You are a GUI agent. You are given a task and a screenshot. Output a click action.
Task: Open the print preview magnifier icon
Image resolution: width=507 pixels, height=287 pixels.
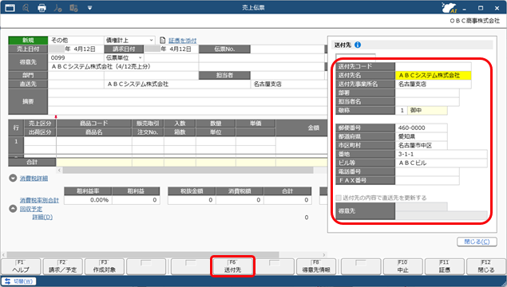tap(26, 7)
